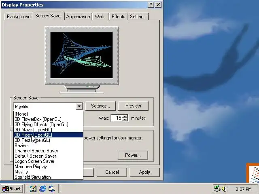Select 3D Flying Objects (OpenGL) option
Screen dimensions: 259x194
[48, 124]
